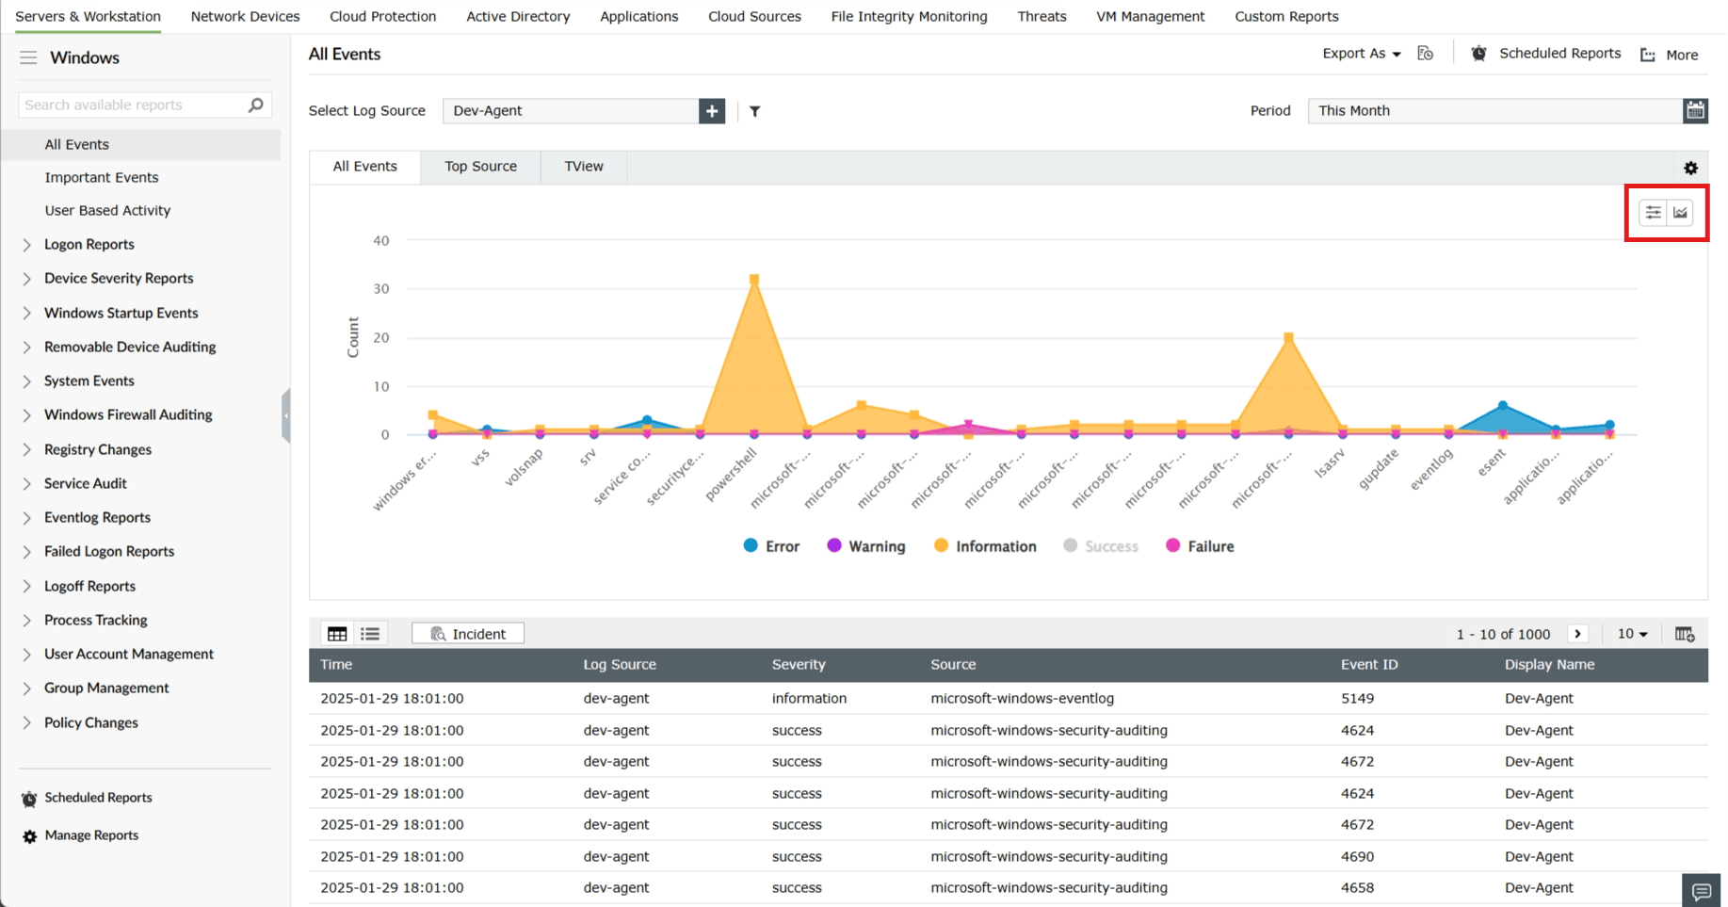Click the gear settings icon above the chart
This screenshot has height=907, width=1728.
pyautogui.click(x=1690, y=168)
